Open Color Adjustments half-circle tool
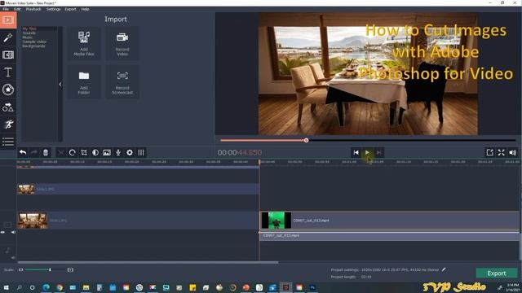522x293 pixels. [x=95, y=152]
